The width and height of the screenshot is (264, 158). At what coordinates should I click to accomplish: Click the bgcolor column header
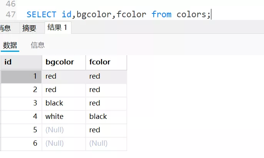(x=64, y=62)
